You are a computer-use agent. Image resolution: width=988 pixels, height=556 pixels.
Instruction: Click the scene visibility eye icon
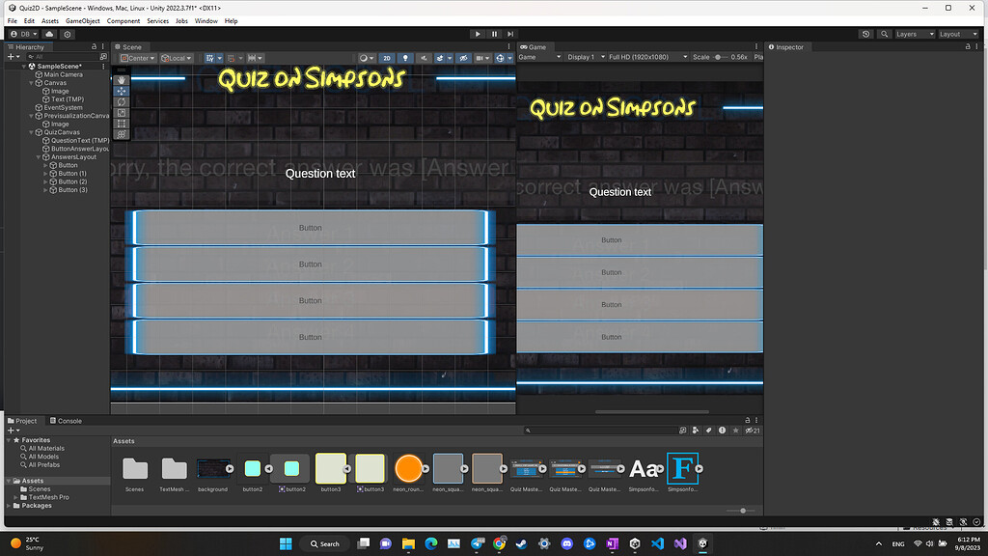click(463, 58)
